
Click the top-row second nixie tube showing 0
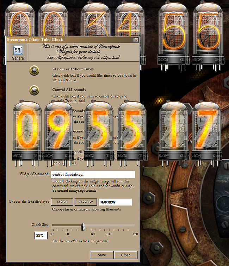click(53, 19)
